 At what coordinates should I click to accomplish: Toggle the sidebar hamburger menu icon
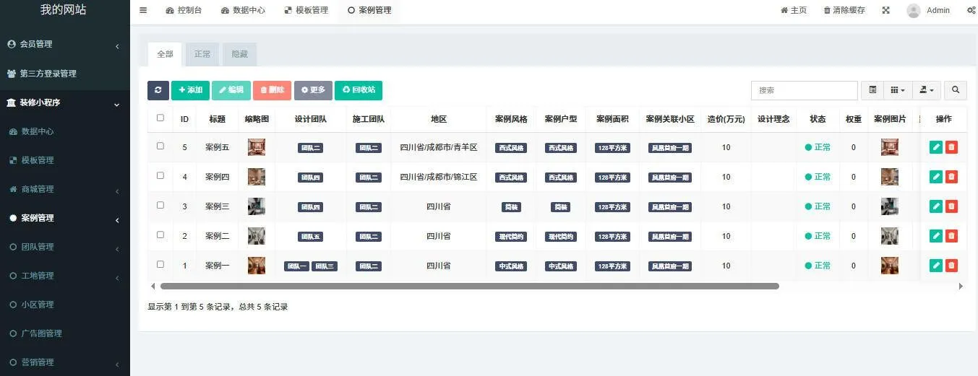(143, 10)
